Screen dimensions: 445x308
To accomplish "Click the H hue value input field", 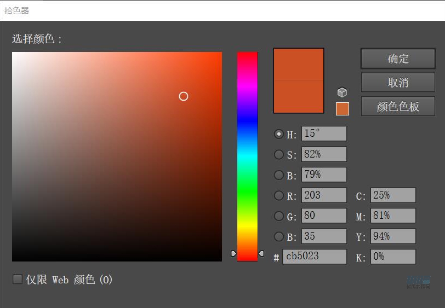I will tap(324, 134).
